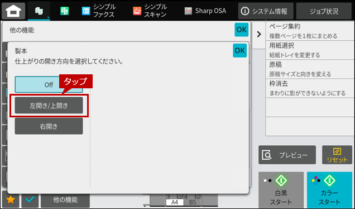The height and width of the screenshot is (209, 355).
Task: Tap the blue checkmark icon
Action: [x=30, y=199]
